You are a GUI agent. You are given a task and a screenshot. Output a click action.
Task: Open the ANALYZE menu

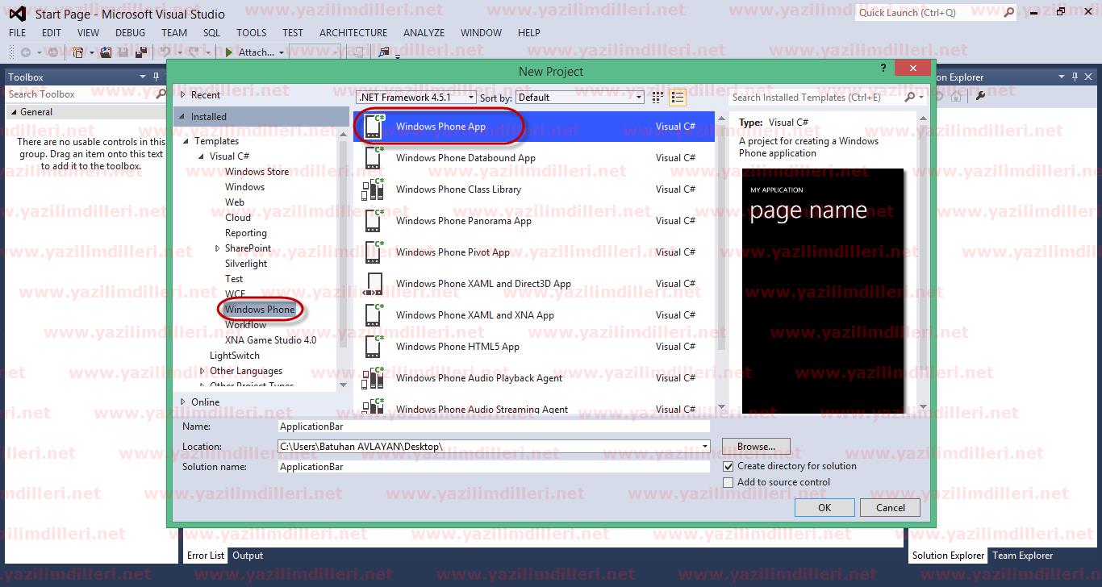tap(424, 33)
